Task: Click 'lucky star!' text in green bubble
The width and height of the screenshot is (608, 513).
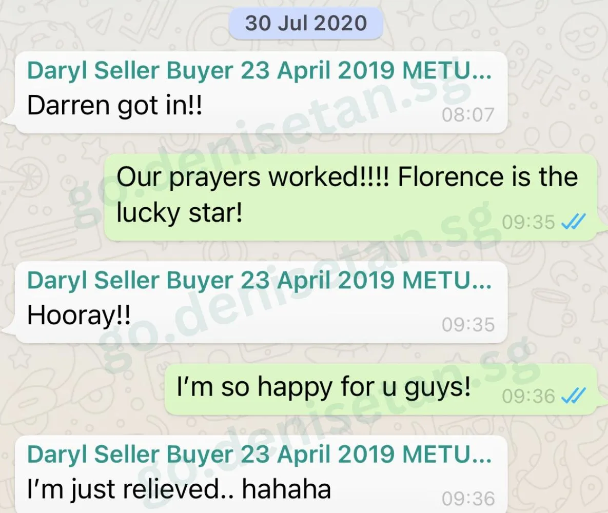Action: tap(180, 213)
